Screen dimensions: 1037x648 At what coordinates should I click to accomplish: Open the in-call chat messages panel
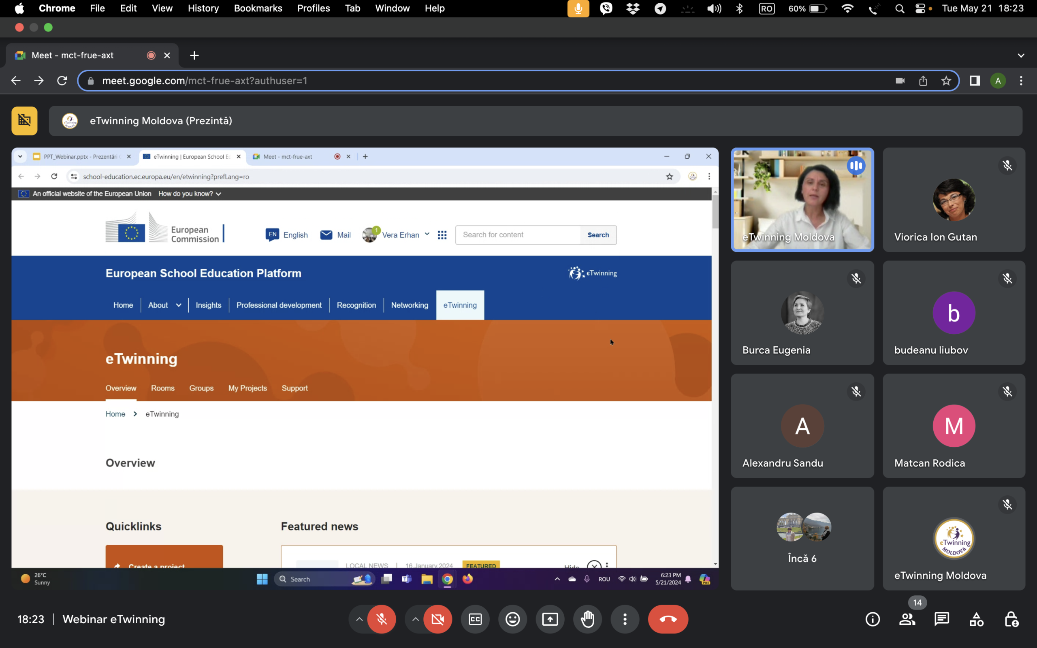pyautogui.click(x=941, y=619)
